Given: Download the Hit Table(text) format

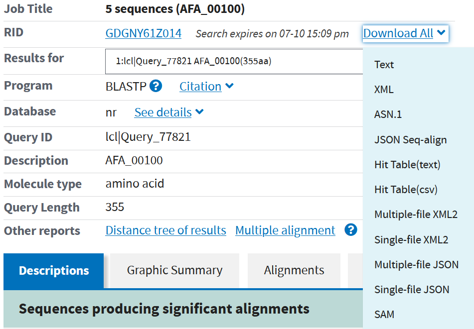Looking at the screenshot, I should (x=407, y=165).
